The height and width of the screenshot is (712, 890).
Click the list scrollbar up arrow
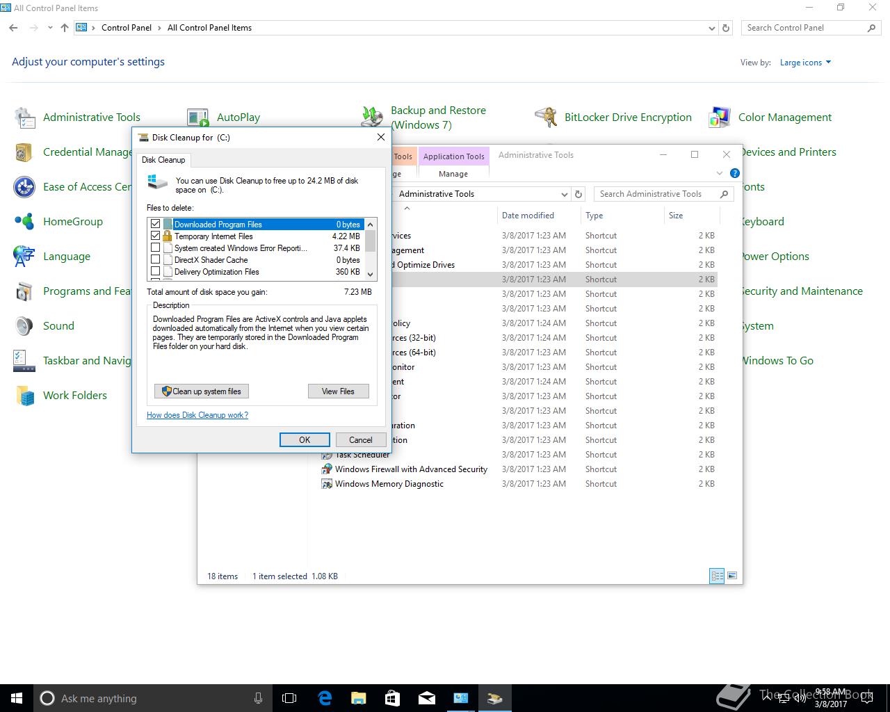click(371, 225)
